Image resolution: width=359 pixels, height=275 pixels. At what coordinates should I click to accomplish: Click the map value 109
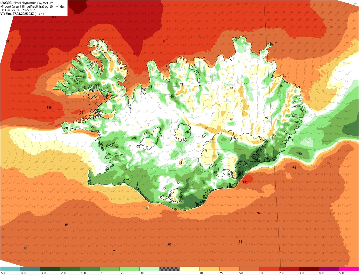[x=80, y=112]
